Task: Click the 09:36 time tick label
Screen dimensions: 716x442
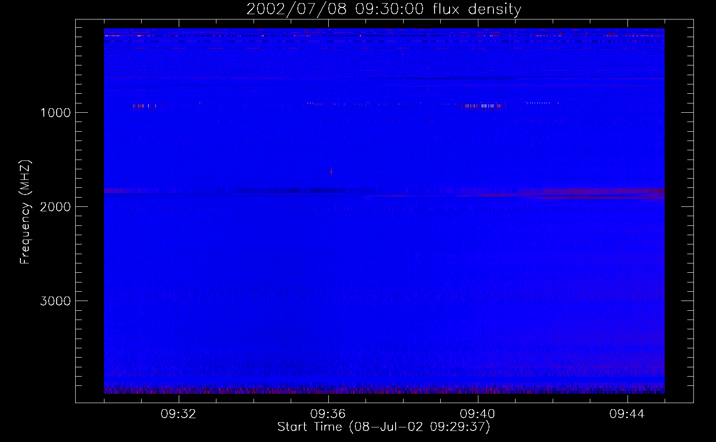Action: (x=328, y=414)
